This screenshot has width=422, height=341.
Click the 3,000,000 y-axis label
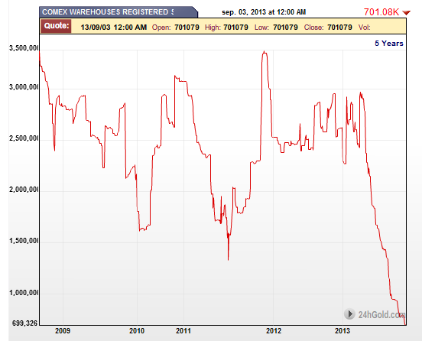[x=24, y=87]
